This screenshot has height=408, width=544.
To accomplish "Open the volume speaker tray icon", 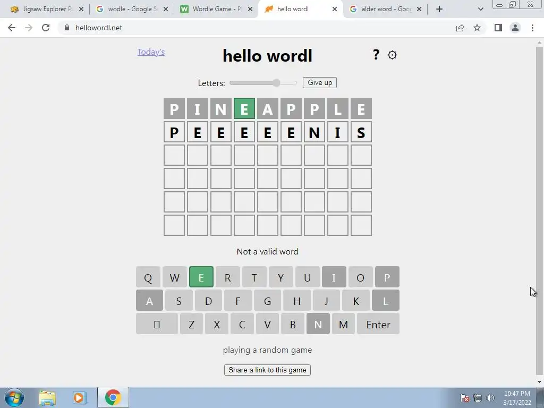I will coord(490,398).
